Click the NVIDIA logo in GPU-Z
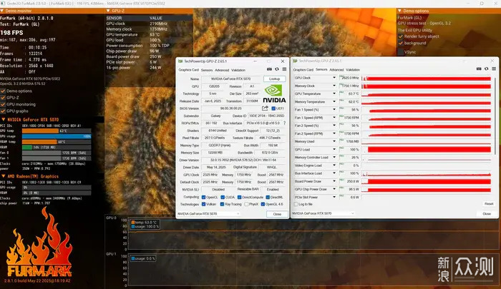 click(x=274, y=93)
